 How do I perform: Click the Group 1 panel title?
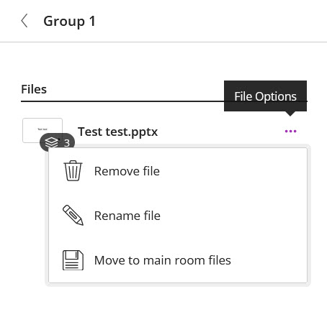coord(69,21)
